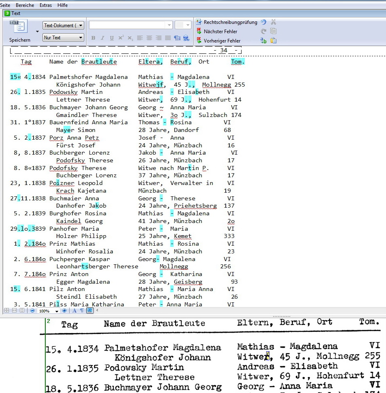The height and width of the screenshot is (393, 386).
Task: Toggle display of non-printing pilcrow characters
Action: (x=82, y=310)
